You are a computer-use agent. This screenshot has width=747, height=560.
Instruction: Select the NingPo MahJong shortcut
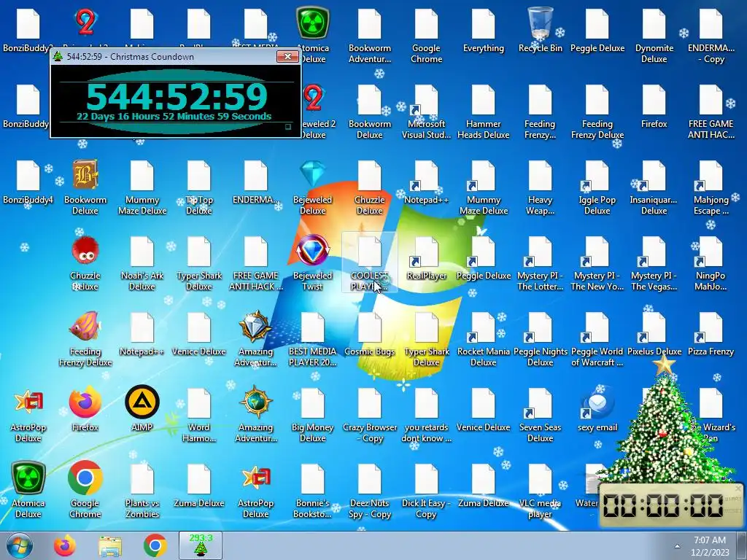[711, 263]
